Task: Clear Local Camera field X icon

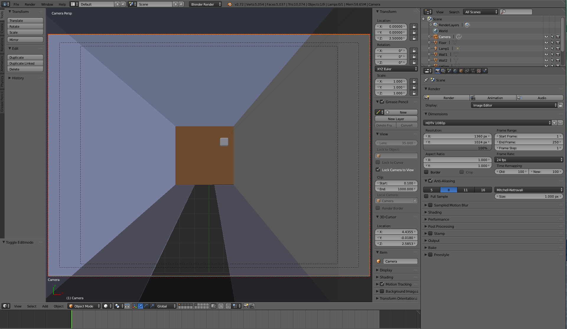Action: [x=415, y=201]
